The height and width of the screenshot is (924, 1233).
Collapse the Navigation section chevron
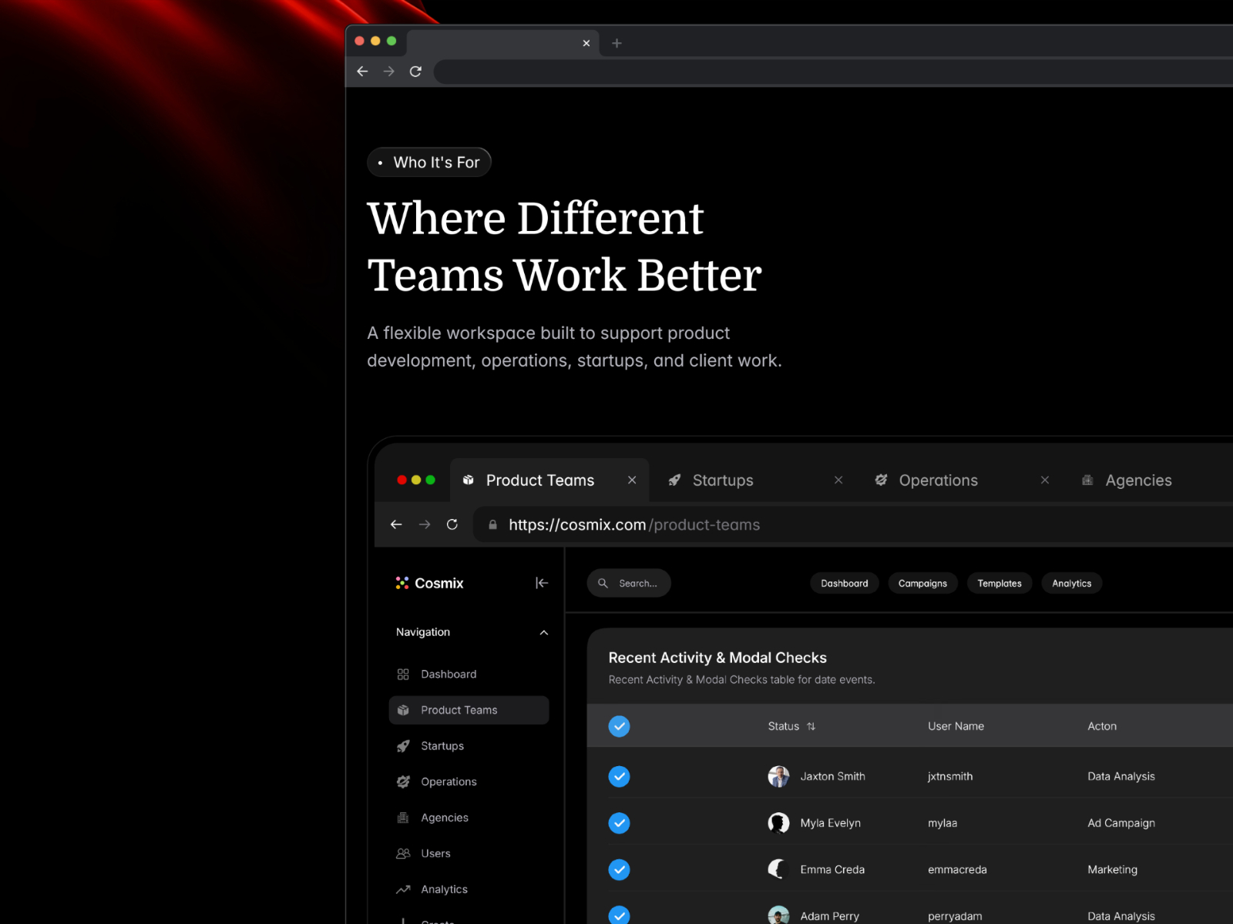tap(544, 632)
